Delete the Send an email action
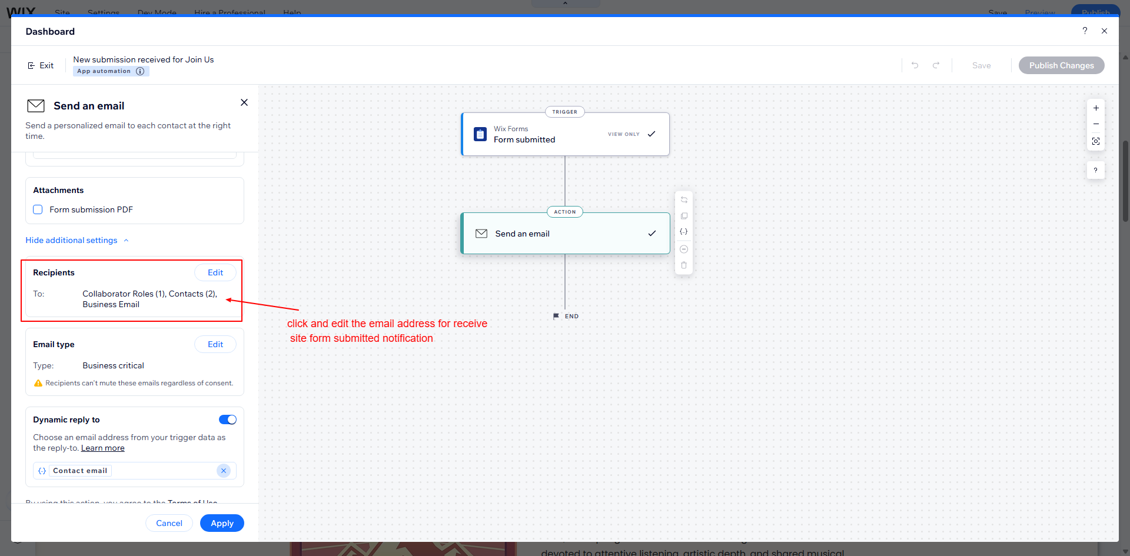This screenshot has height=556, width=1130. click(684, 265)
